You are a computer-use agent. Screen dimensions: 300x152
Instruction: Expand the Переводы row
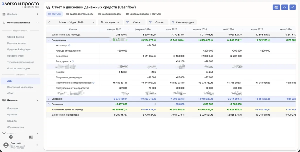click(49, 104)
